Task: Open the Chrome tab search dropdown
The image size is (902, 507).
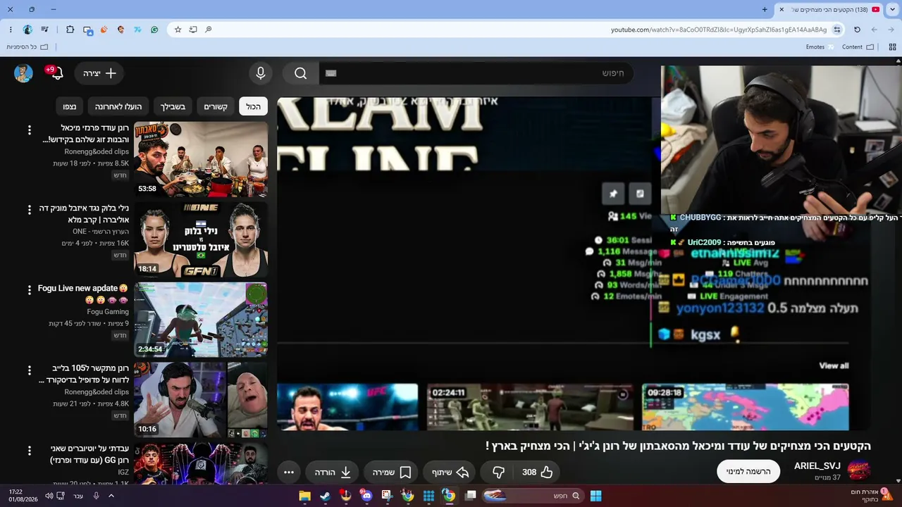Action: pyautogui.click(x=892, y=9)
